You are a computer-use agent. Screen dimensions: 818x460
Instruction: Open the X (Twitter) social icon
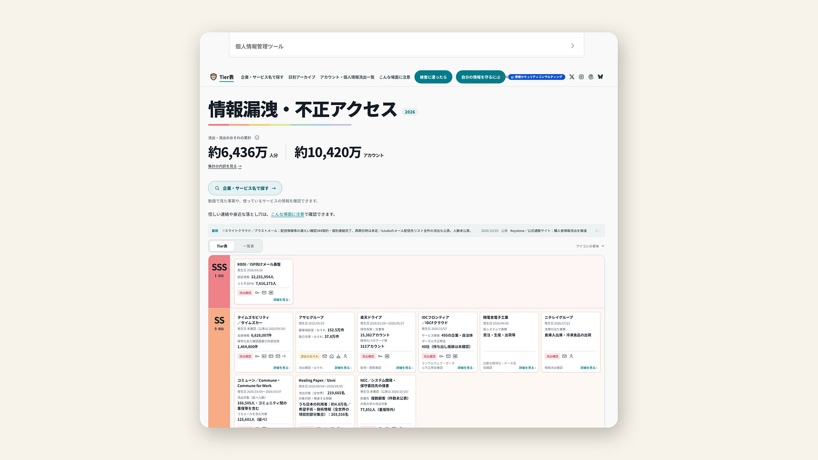point(572,77)
